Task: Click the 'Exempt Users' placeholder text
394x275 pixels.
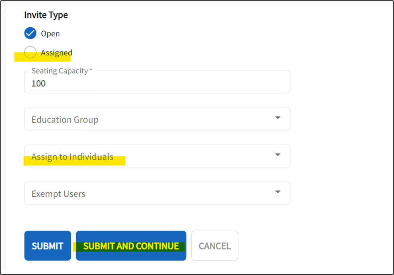Action: tap(59, 194)
